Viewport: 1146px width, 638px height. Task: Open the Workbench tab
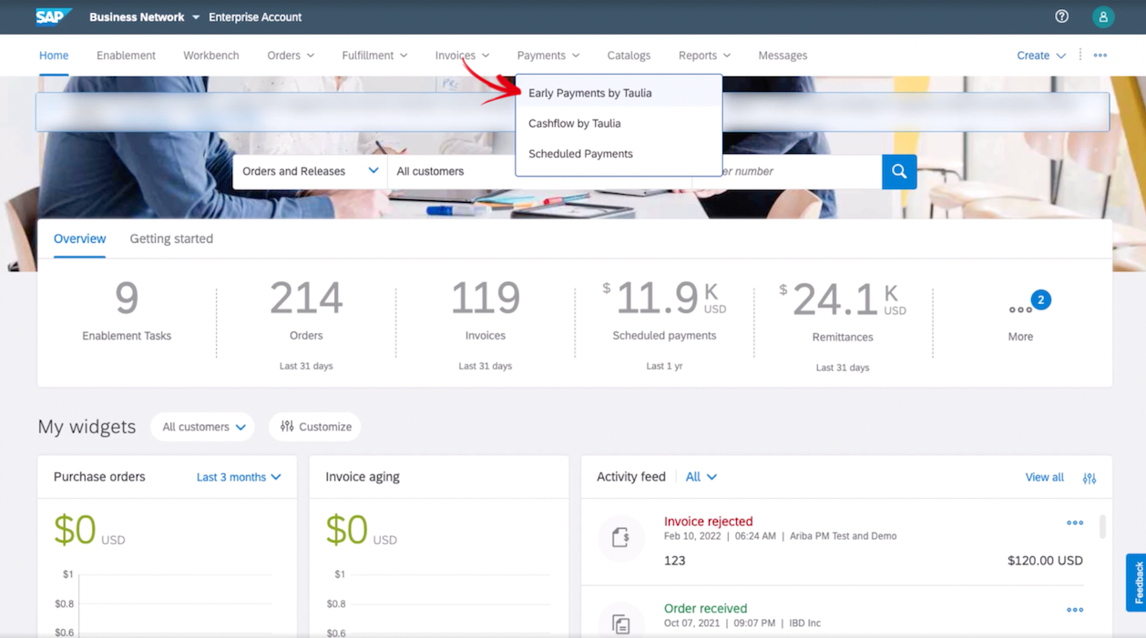210,56
